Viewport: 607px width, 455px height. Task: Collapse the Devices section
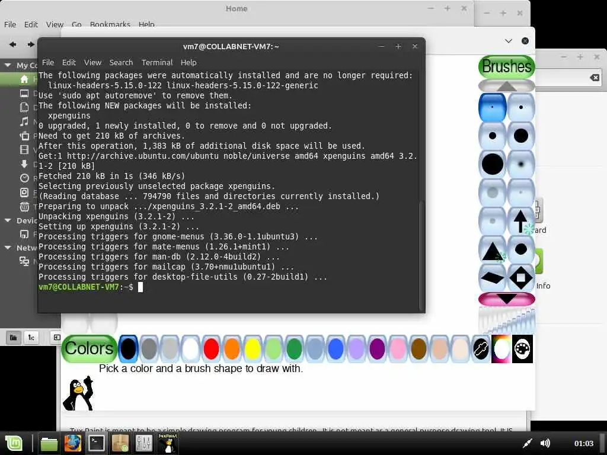click(x=7, y=220)
